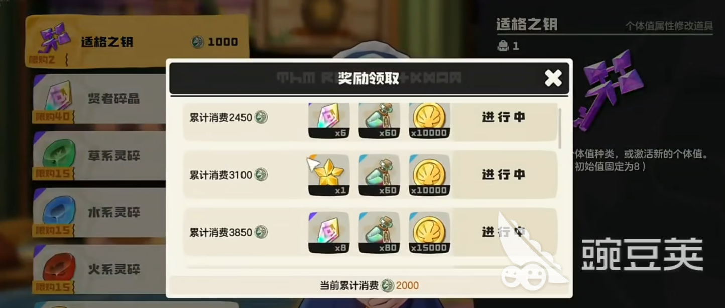The height and width of the screenshot is (308, 725).
Task: Tap the potion bottle reward in 3100 row
Action: pyautogui.click(x=379, y=175)
